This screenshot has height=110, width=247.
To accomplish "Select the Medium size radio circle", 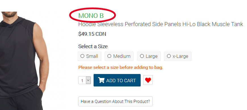I will click(109, 56).
